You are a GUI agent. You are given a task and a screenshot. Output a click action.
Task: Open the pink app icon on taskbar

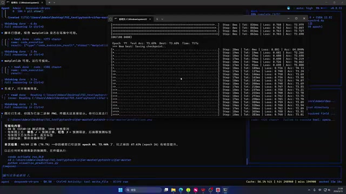click(x=196, y=190)
